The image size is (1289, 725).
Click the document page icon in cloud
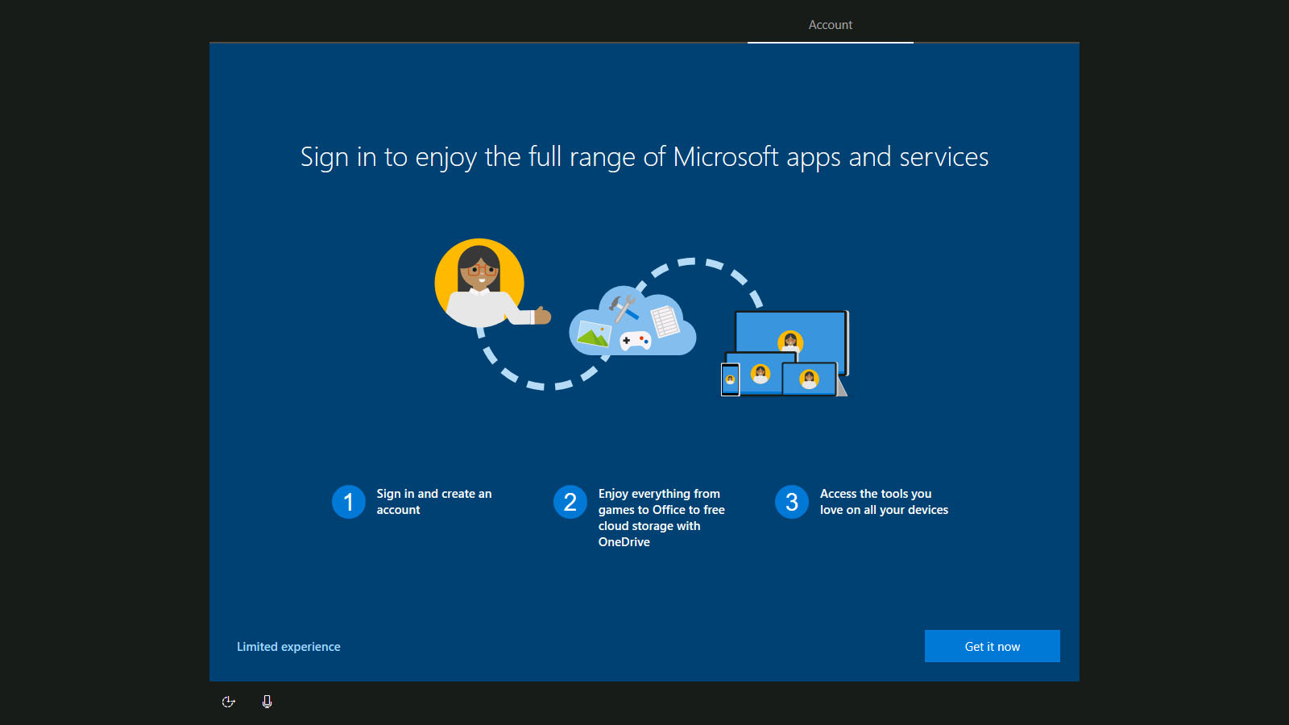point(665,321)
